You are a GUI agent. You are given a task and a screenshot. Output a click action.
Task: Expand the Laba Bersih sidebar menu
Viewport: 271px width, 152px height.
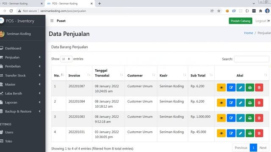pyautogui.click(x=20, y=93)
